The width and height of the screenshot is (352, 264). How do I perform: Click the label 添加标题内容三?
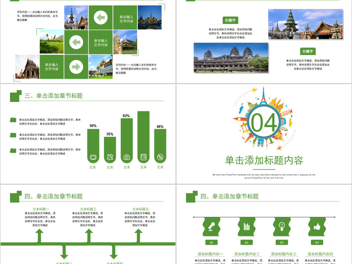pyautogui.click(x=284, y=254)
